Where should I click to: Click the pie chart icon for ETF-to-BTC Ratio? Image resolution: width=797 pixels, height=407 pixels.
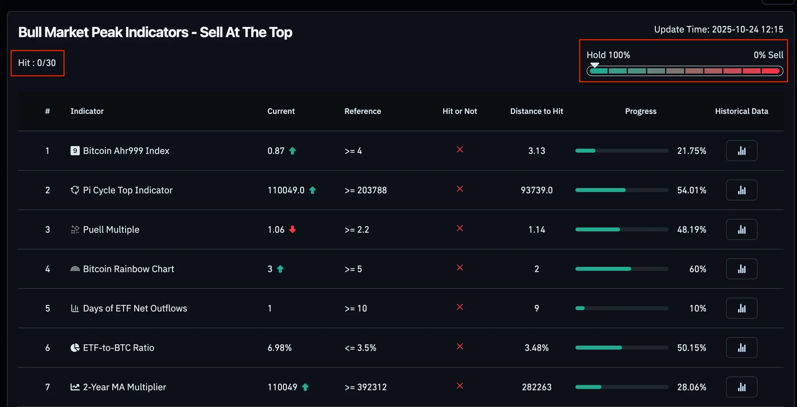click(75, 348)
